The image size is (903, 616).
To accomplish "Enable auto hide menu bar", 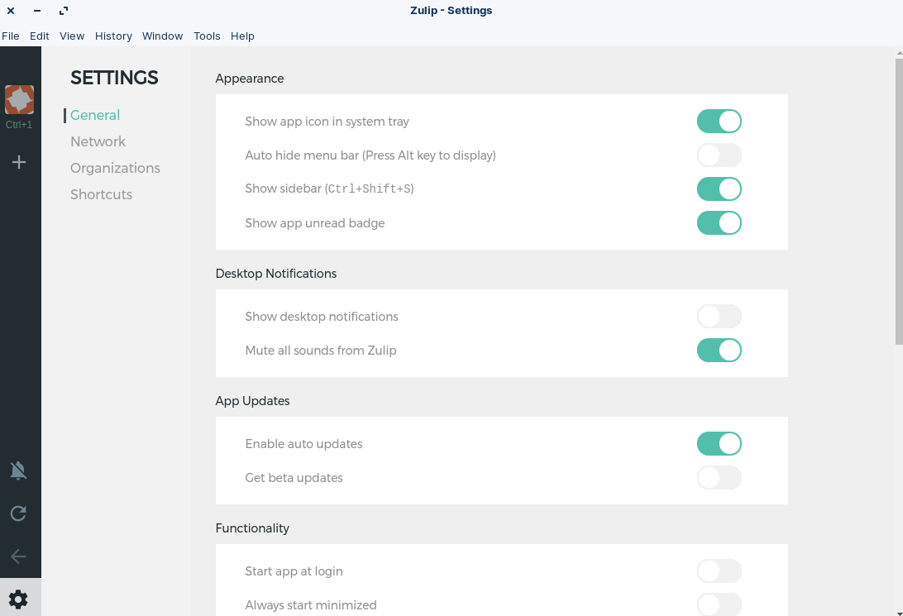I will [x=719, y=155].
